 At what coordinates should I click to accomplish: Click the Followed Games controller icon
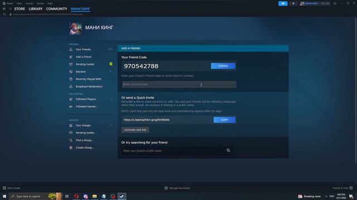click(x=71, y=107)
